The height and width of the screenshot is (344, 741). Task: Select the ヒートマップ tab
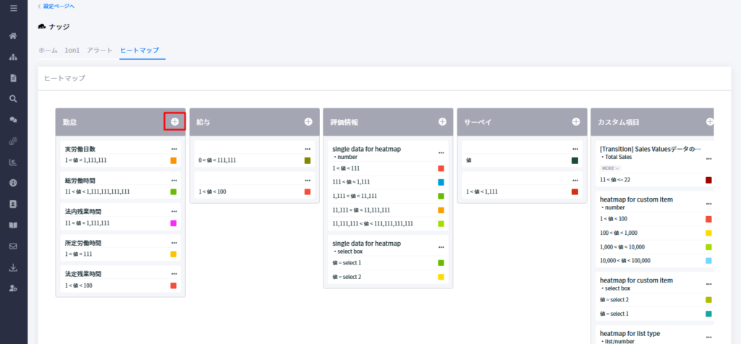[x=140, y=50]
